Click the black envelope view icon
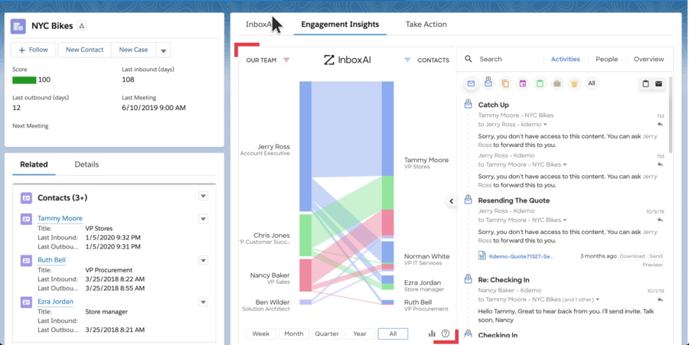The height and width of the screenshot is (345, 689). pyautogui.click(x=658, y=84)
